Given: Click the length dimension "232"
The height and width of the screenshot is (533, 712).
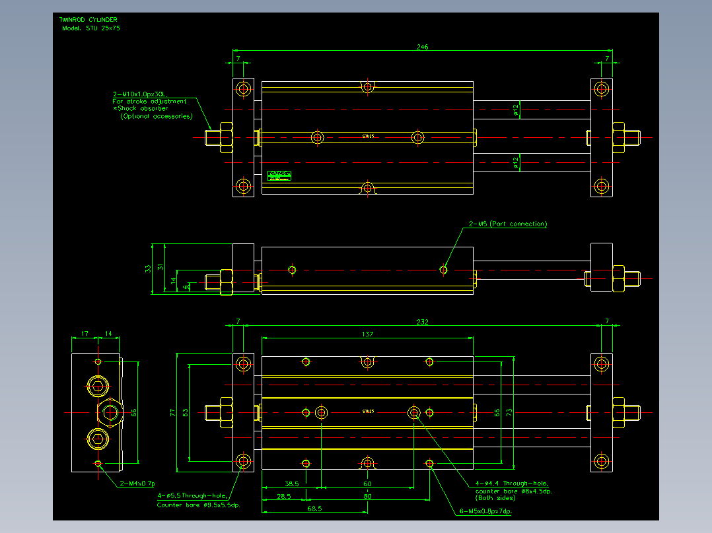Looking at the screenshot, I should (422, 322).
